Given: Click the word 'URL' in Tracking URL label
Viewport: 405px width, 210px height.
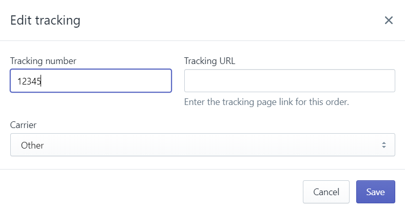Looking at the screenshot, I should tap(227, 61).
